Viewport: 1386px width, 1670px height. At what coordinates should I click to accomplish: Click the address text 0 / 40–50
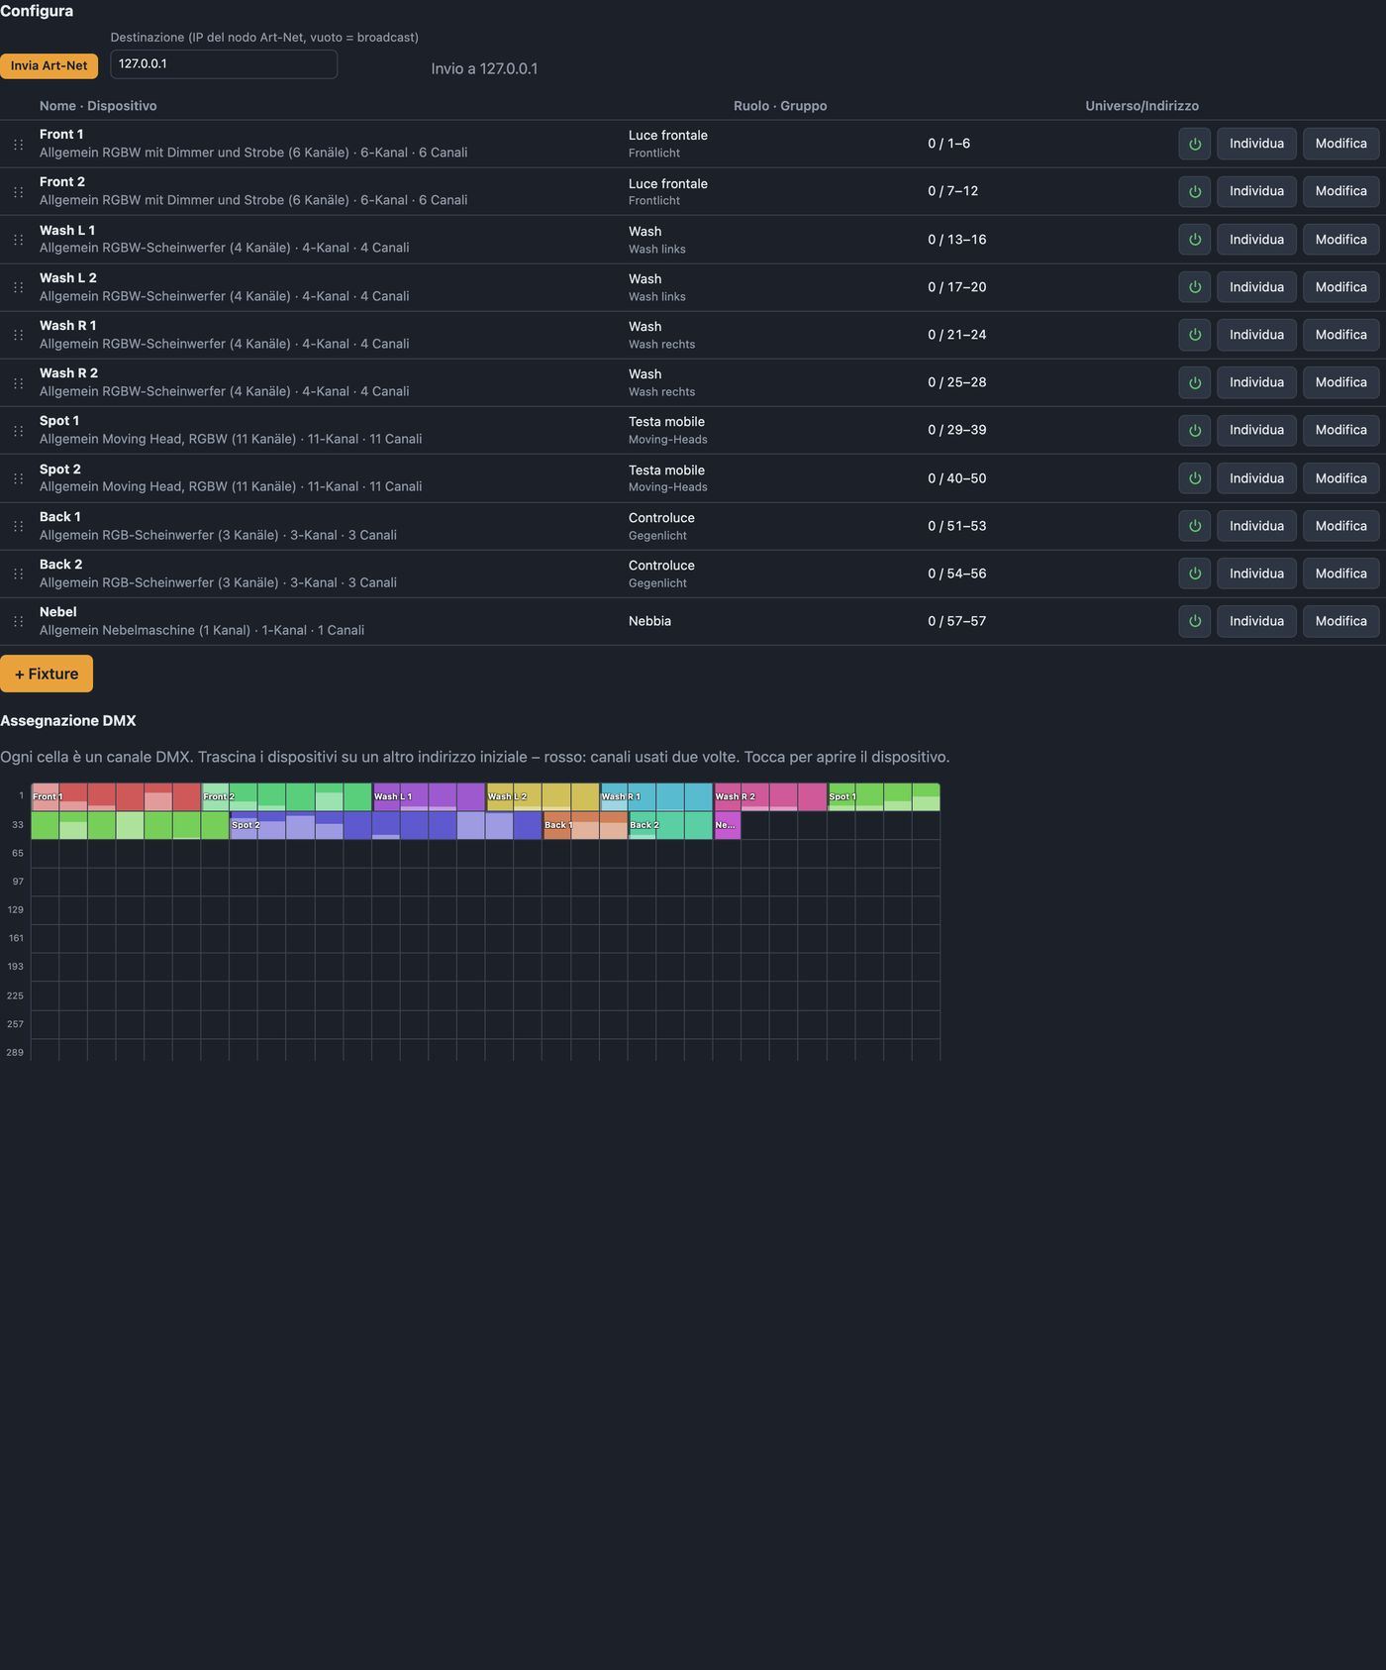tap(956, 478)
